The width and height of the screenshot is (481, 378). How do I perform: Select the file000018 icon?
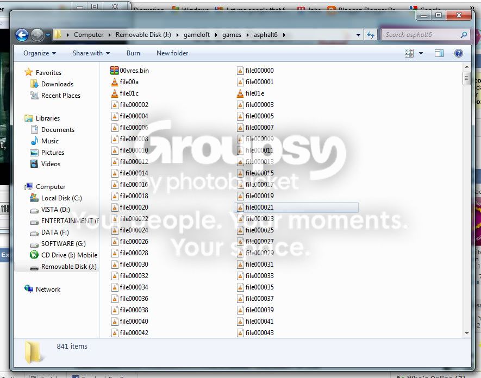115,196
